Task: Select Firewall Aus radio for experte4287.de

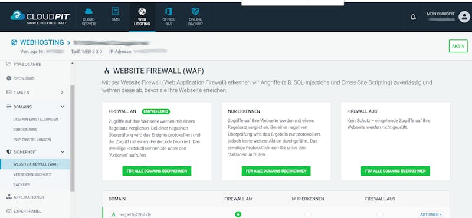Action: coord(380,214)
